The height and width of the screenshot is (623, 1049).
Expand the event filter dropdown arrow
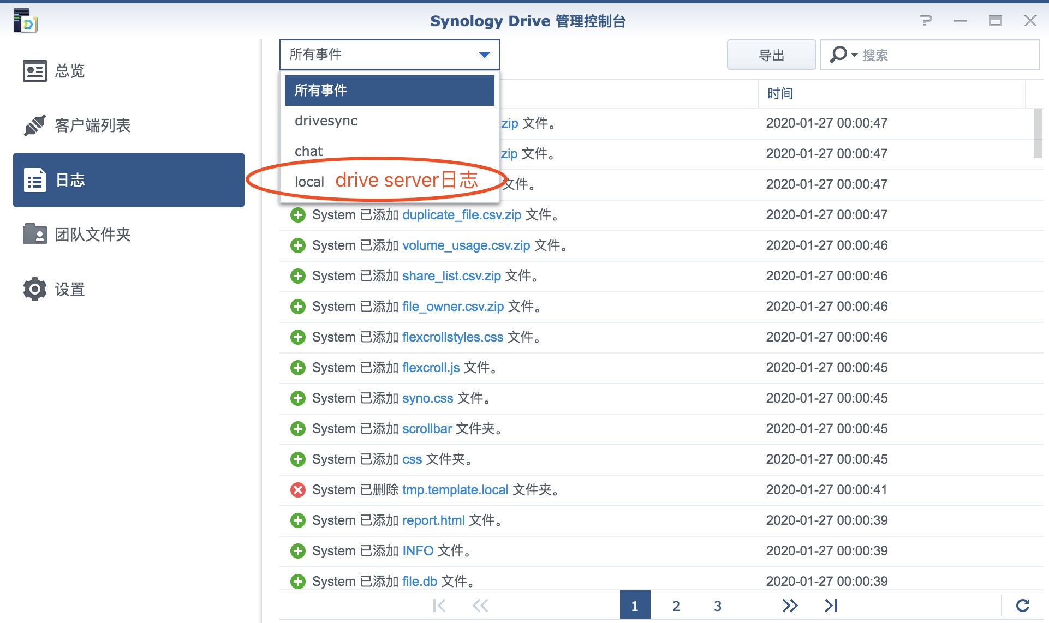tap(484, 55)
